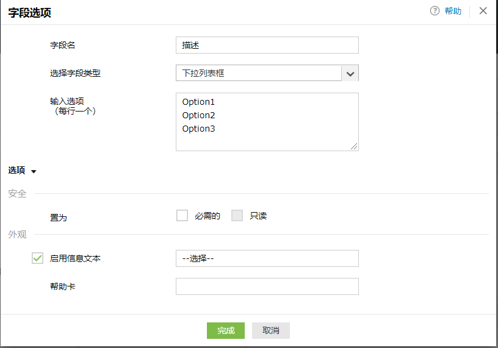The height and width of the screenshot is (348, 498).
Task: Open the 帮助 help link
Action: (453, 11)
